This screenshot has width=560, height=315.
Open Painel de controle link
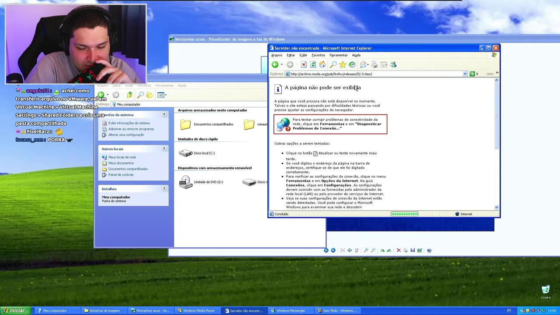click(x=121, y=175)
